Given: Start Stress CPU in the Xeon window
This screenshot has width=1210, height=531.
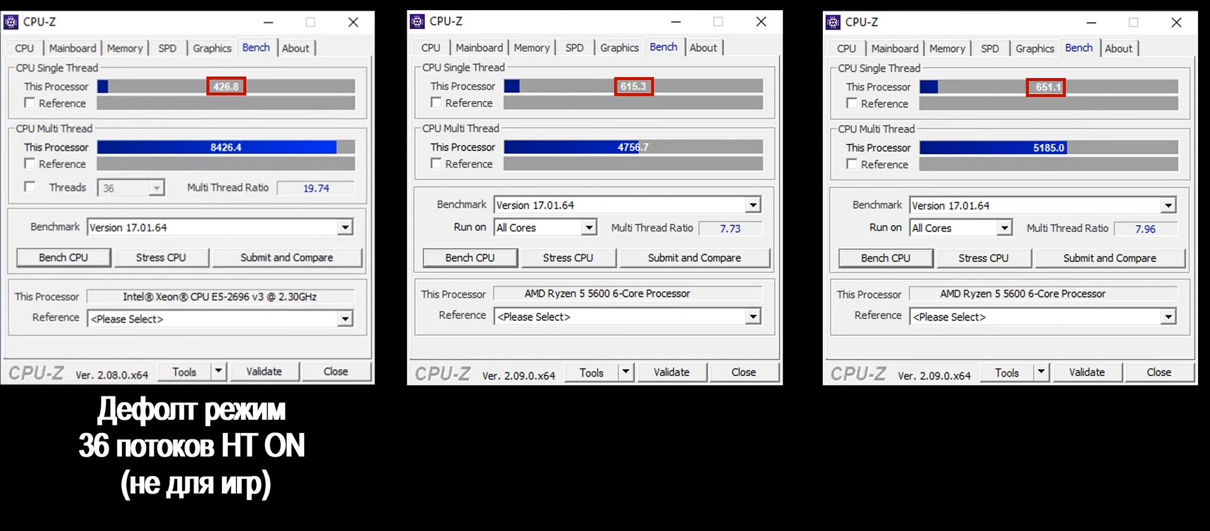Looking at the screenshot, I should [161, 257].
